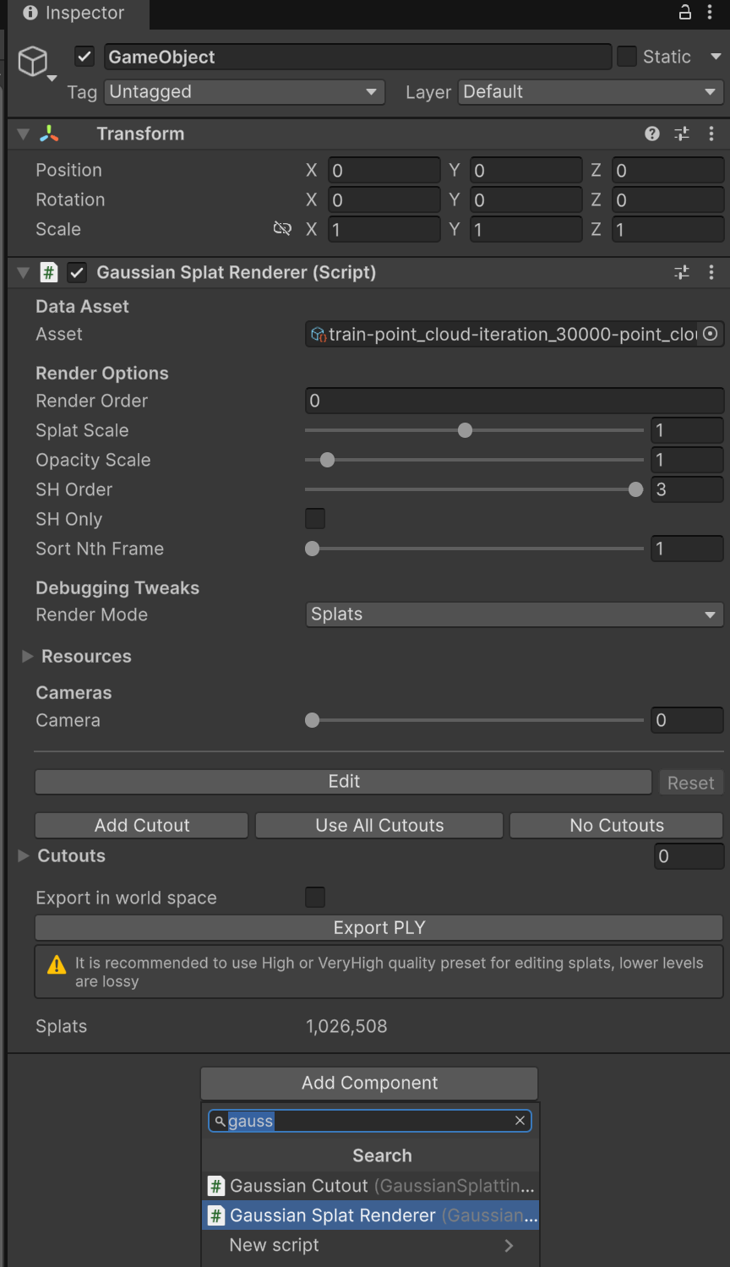Toggle the Scale constrained proportions link icon
The image size is (730, 1267).
pos(282,229)
